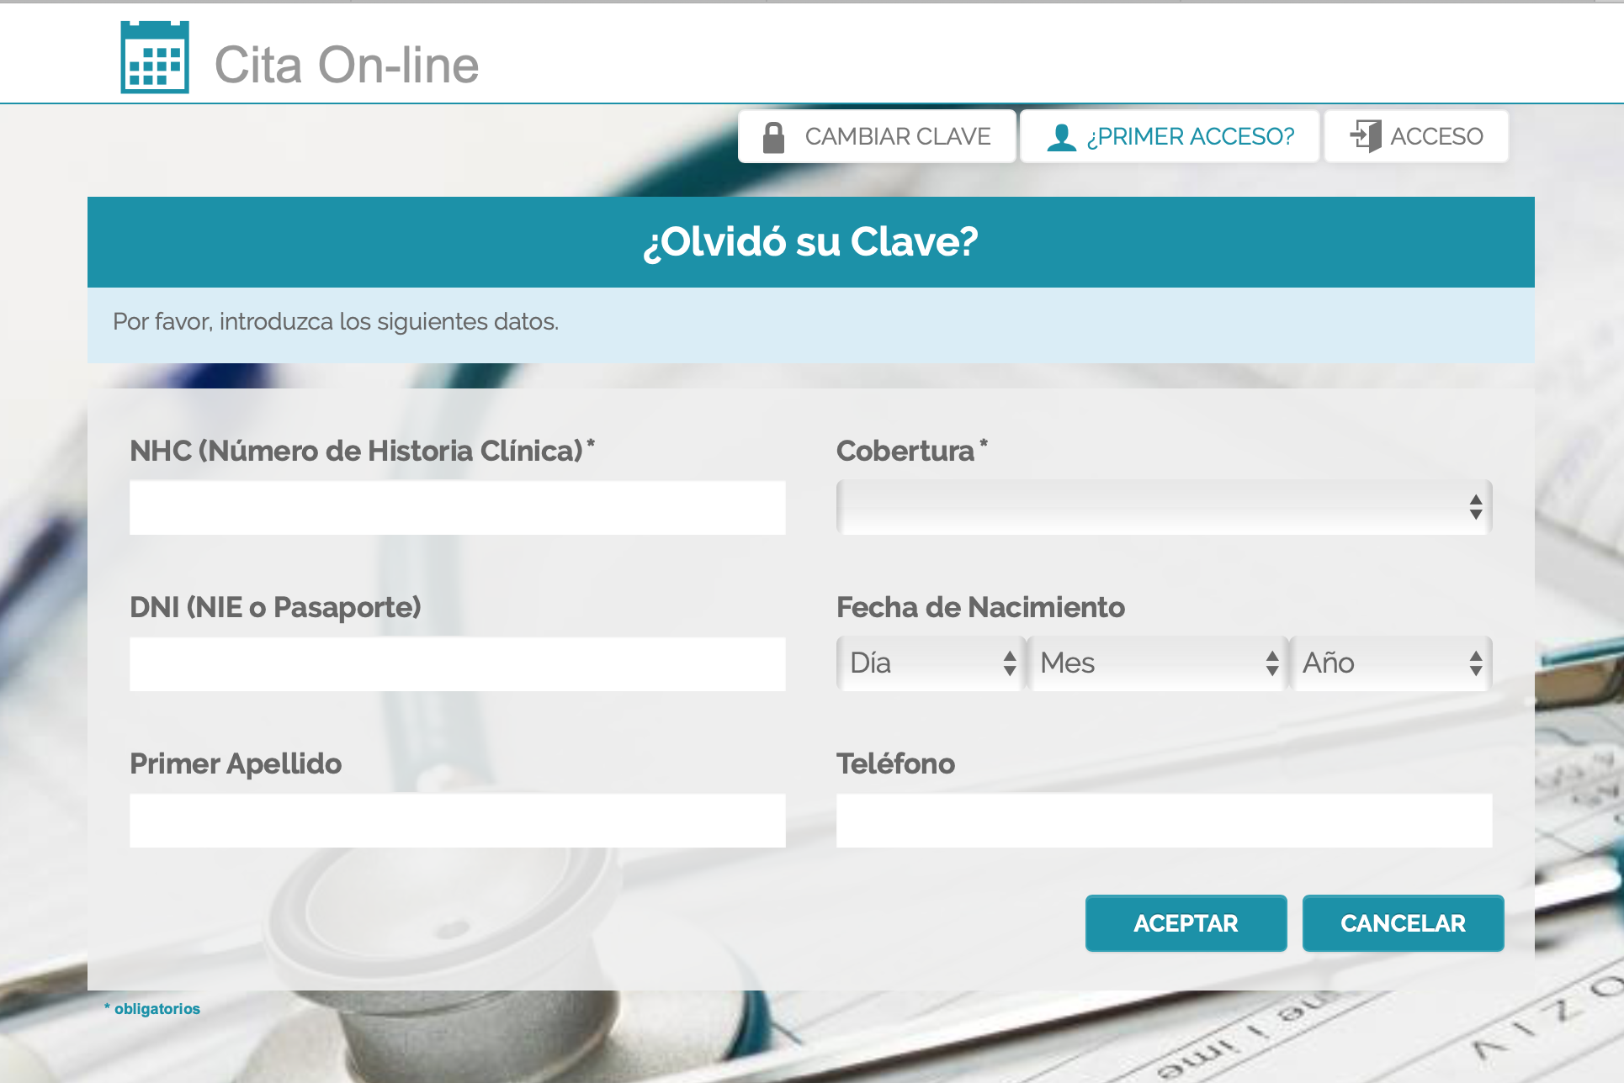Click the 'Cobertura' field label
The width and height of the screenshot is (1624, 1083).
pyautogui.click(x=905, y=451)
